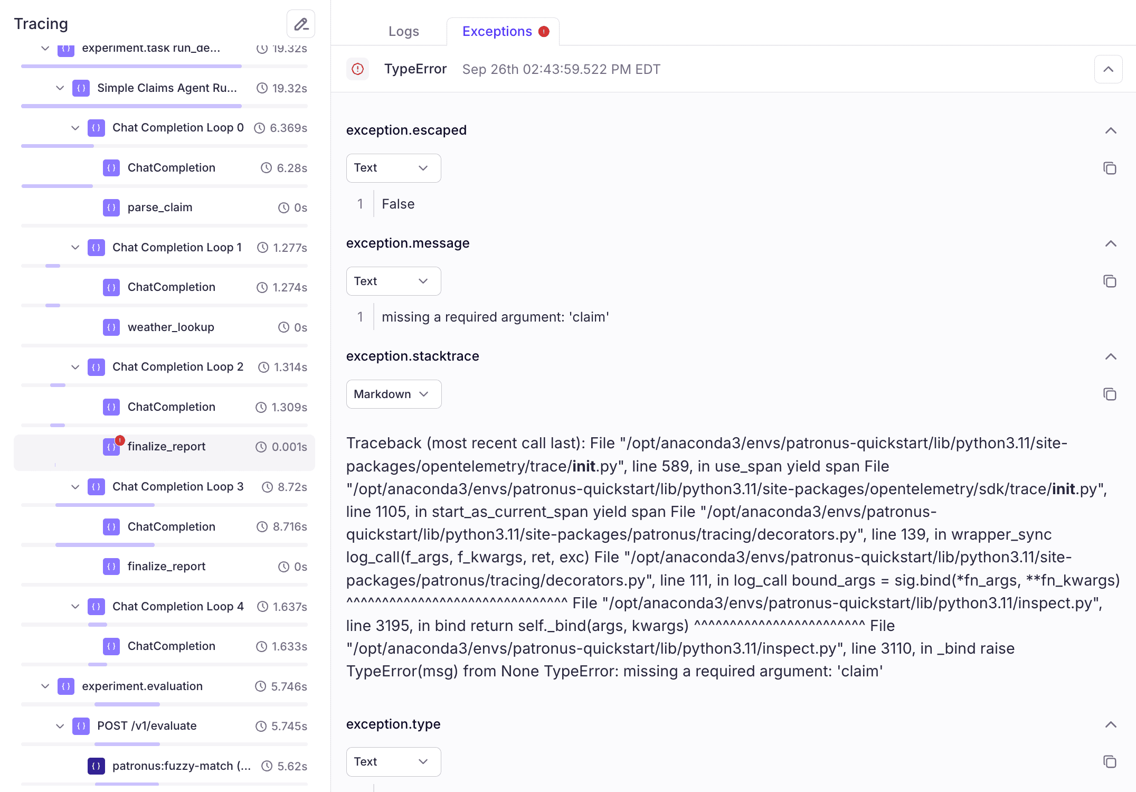Collapse the exception.escaped section
The width and height of the screenshot is (1136, 792).
coord(1111,130)
